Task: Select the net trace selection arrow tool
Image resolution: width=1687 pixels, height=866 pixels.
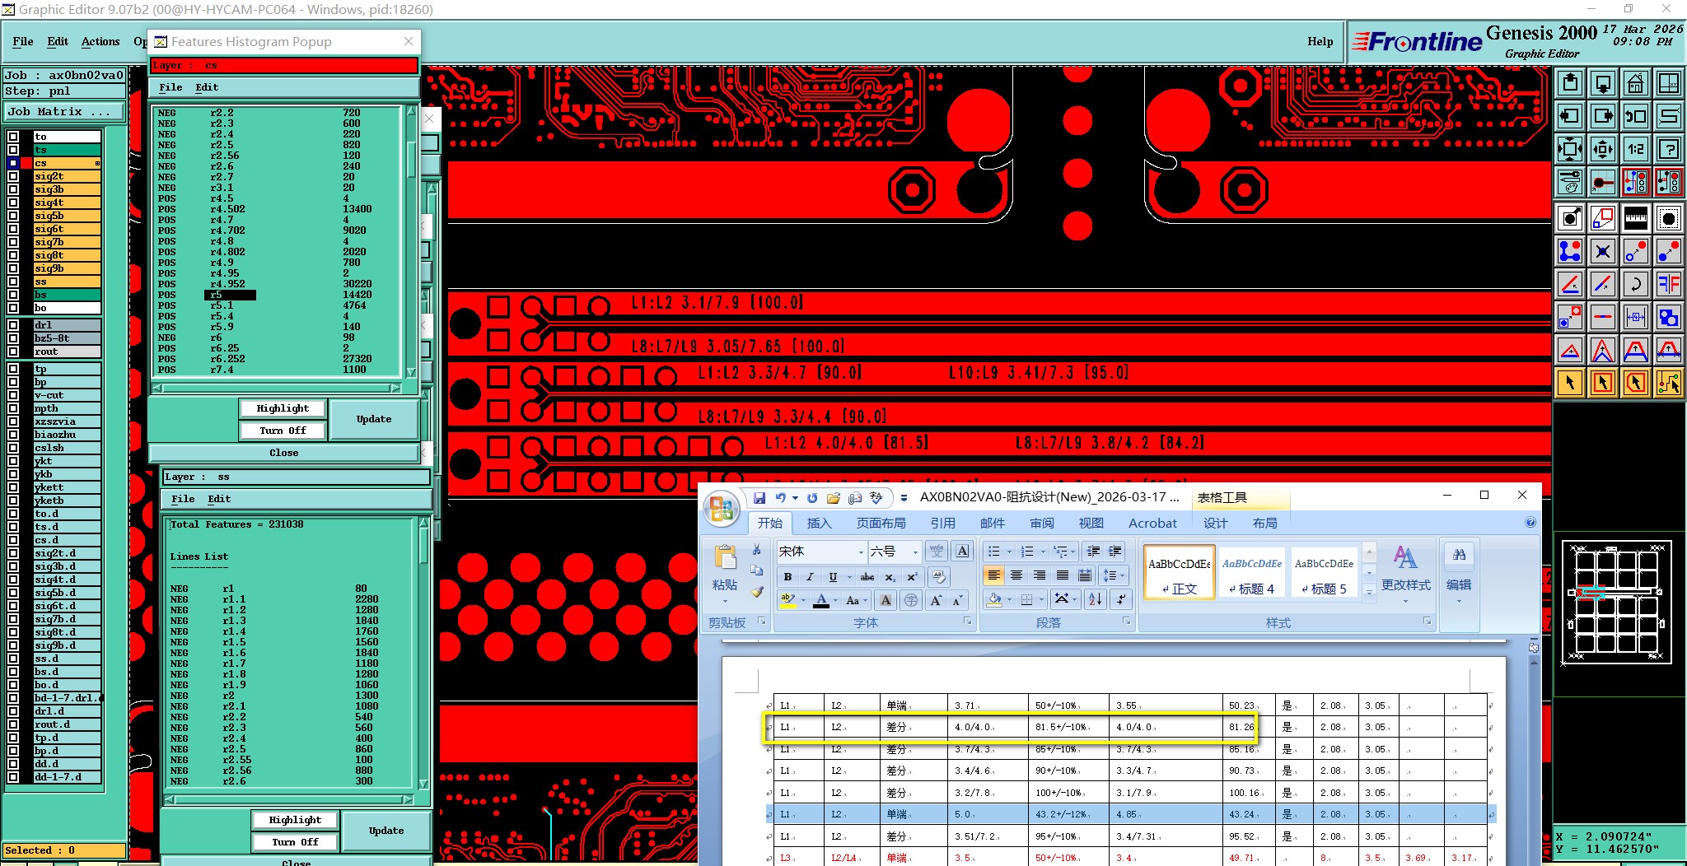Action: click(1669, 383)
